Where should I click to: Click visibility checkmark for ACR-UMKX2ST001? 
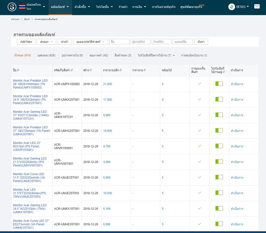tap(199, 99)
